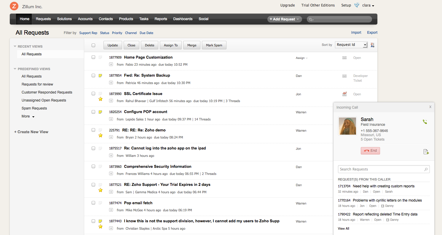Select the Configure POP account checkbox
Screen dimensions: 442x235
tap(93, 112)
